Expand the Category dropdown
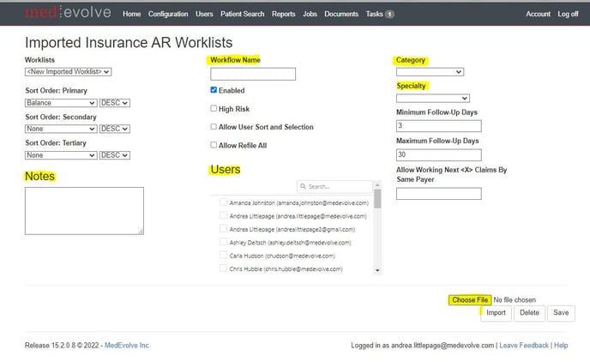 click(430, 72)
